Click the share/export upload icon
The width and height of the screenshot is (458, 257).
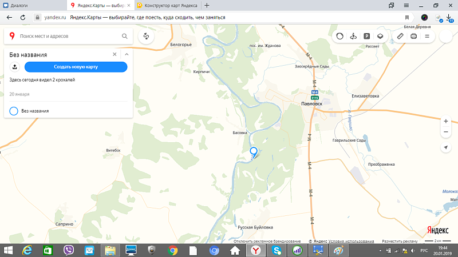click(15, 67)
